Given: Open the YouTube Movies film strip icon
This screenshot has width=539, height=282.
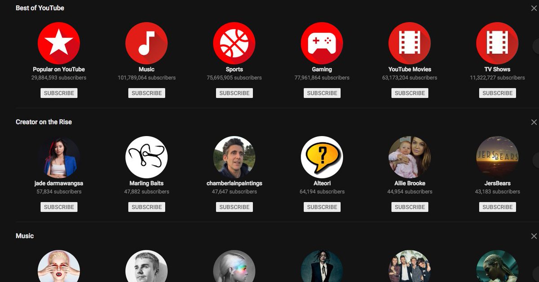Looking at the screenshot, I should coord(410,44).
